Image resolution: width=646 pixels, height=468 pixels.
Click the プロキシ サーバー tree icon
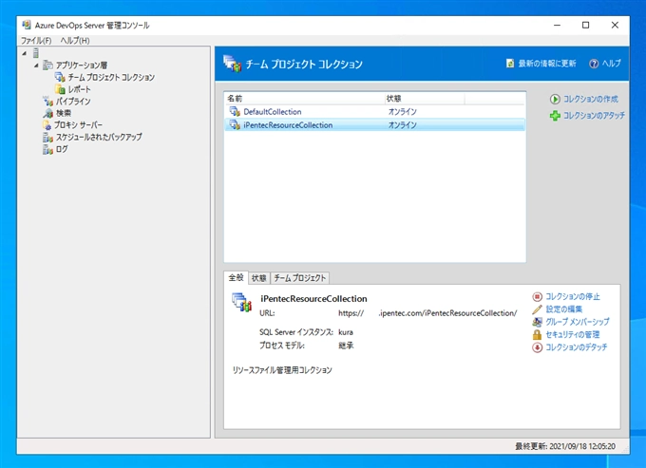click(47, 124)
